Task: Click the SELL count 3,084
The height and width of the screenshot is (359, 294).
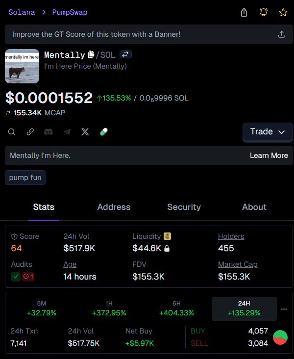Action: pyautogui.click(x=258, y=343)
